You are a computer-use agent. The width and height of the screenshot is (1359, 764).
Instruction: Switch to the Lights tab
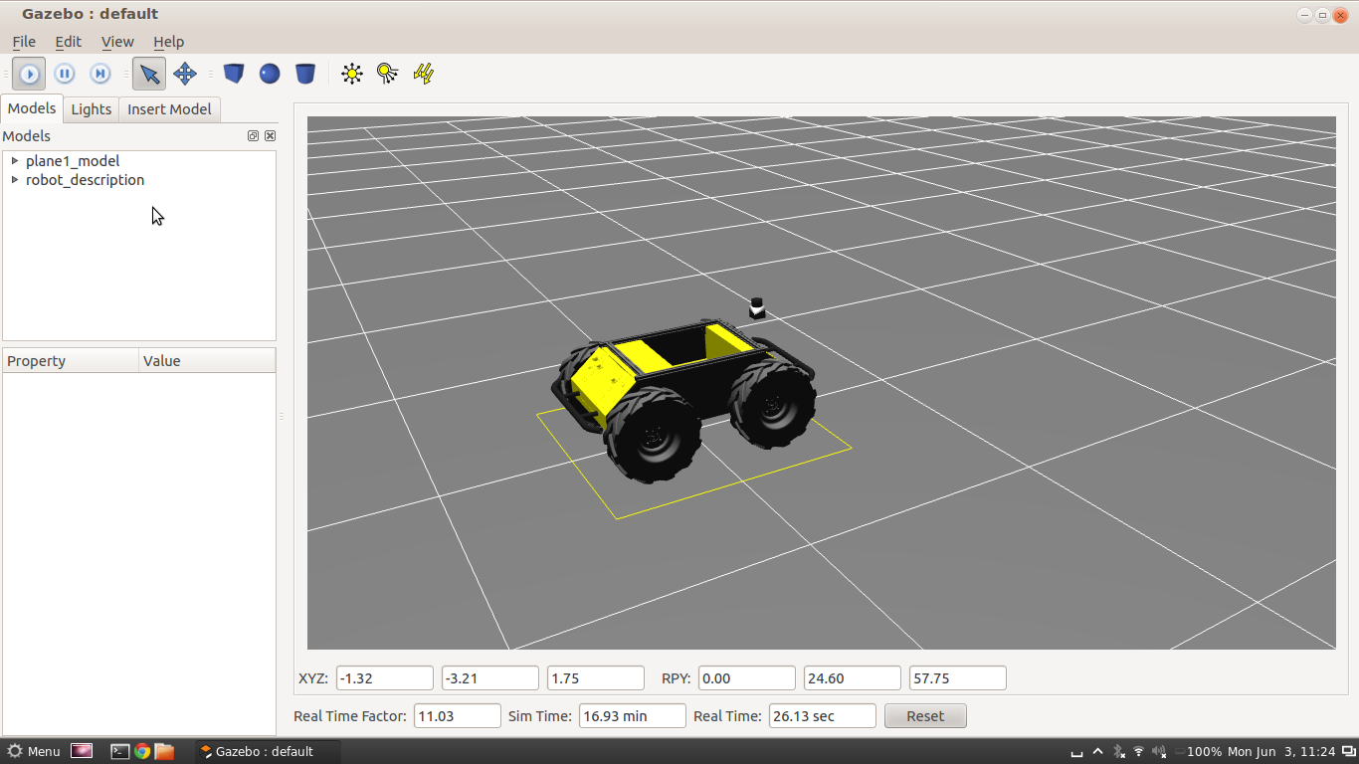click(x=91, y=109)
